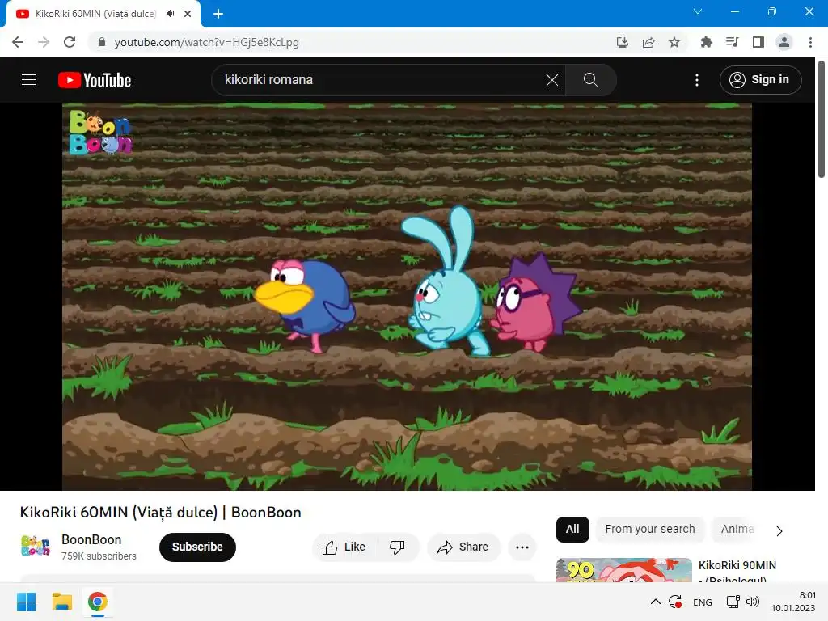Image resolution: width=828 pixels, height=621 pixels.
Task: Open the BoonBoon channel name link
Action: pyautogui.click(x=91, y=539)
